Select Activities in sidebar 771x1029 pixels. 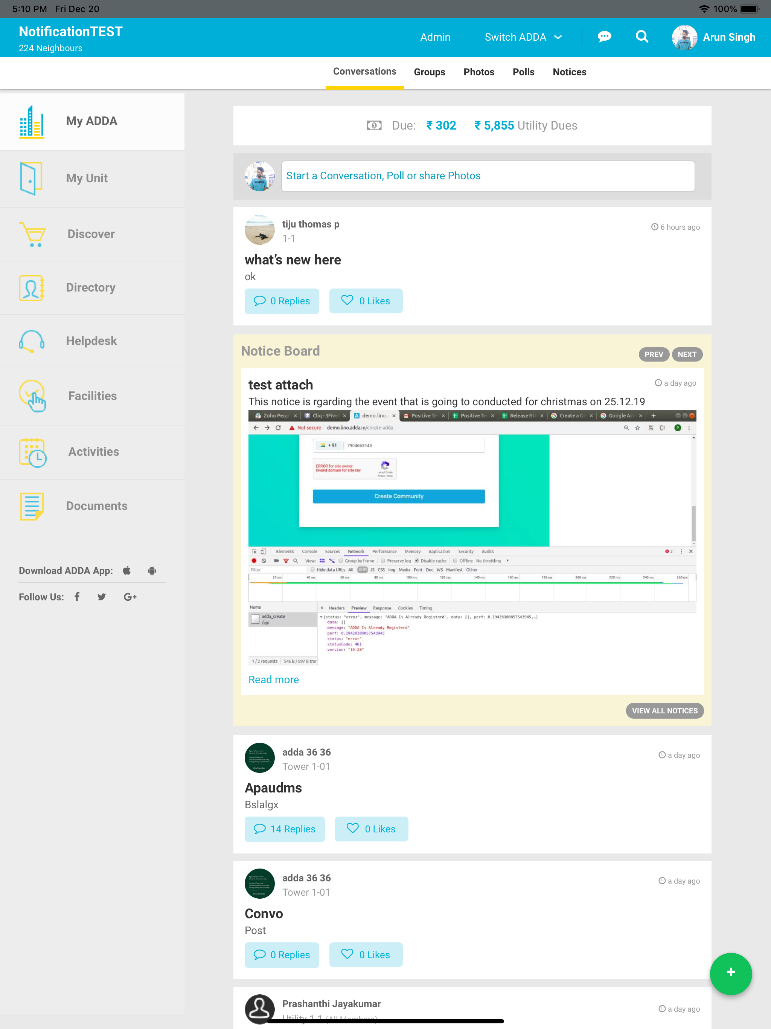point(92,452)
